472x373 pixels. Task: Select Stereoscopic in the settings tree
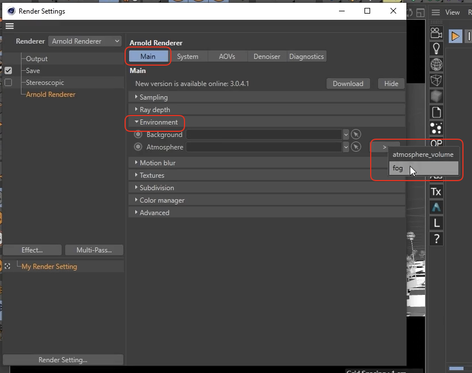coord(45,83)
